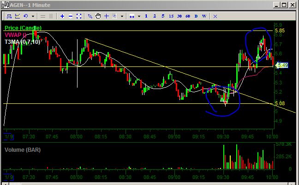Close the AGEN chart window
Screen dimensions: 299x185
[x=293, y=5]
